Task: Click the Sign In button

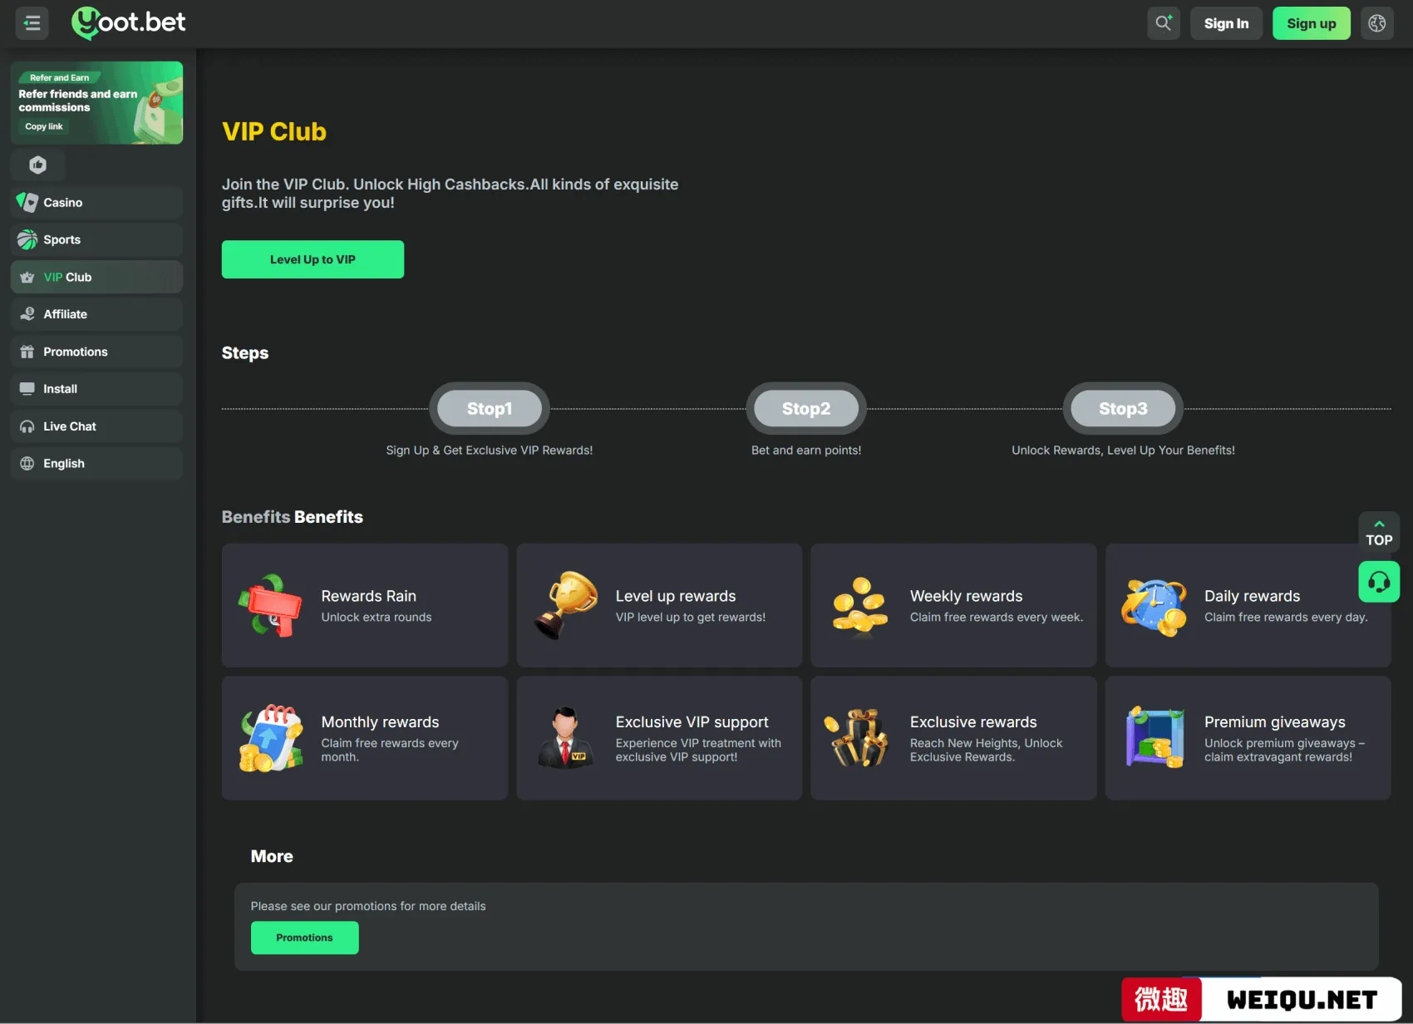Action: (1226, 23)
